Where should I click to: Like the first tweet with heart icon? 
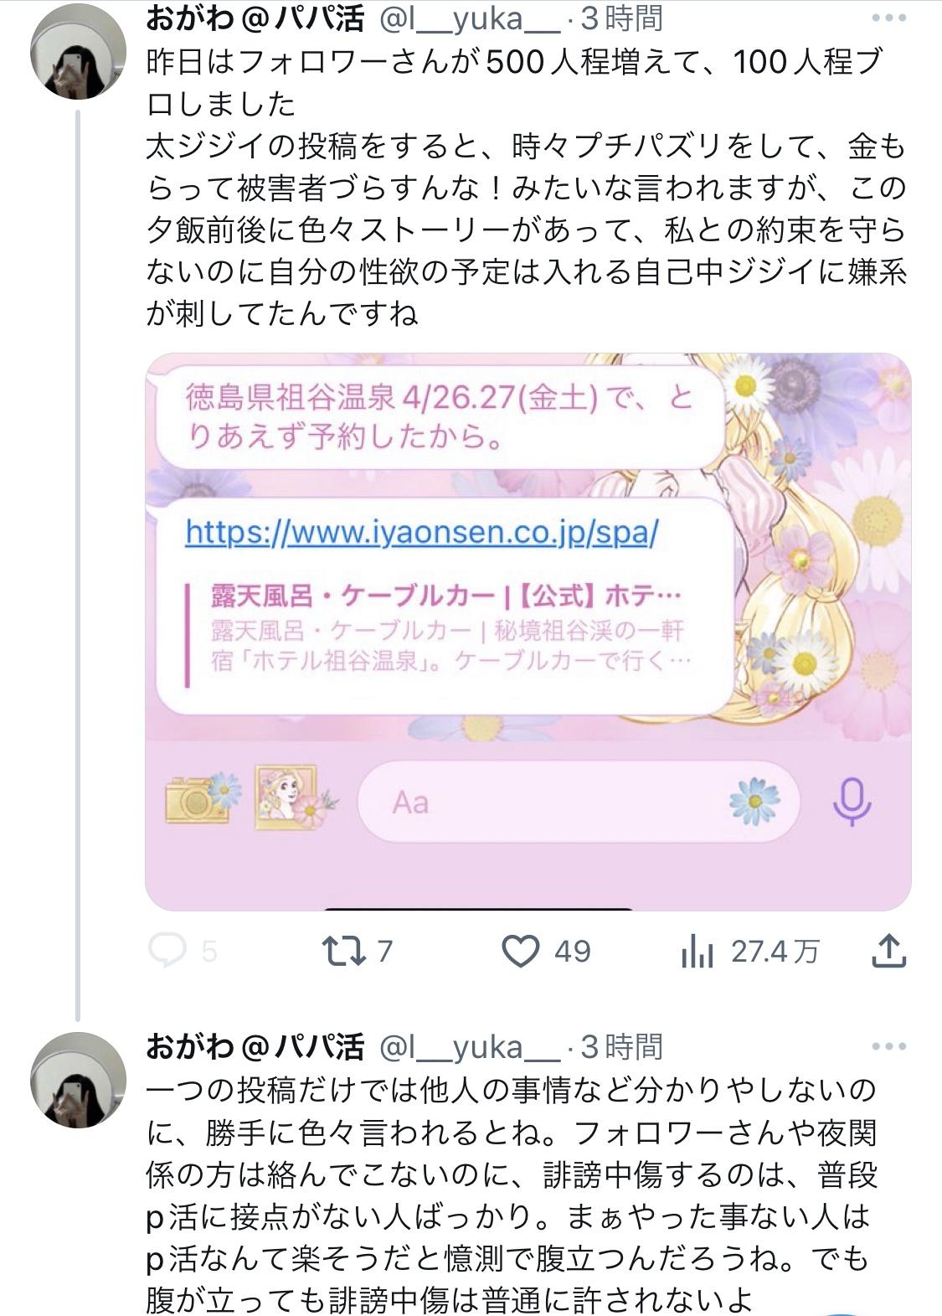(520, 951)
